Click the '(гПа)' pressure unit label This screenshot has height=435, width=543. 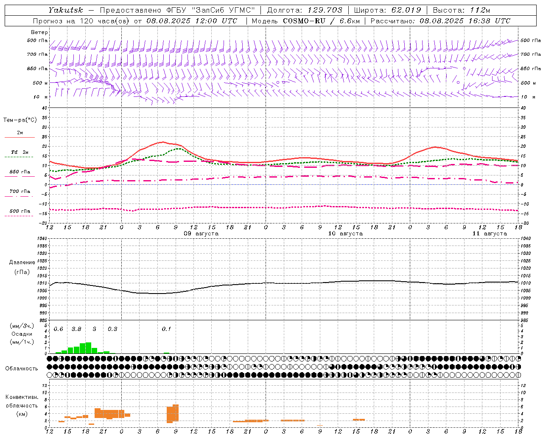coord(22,272)
